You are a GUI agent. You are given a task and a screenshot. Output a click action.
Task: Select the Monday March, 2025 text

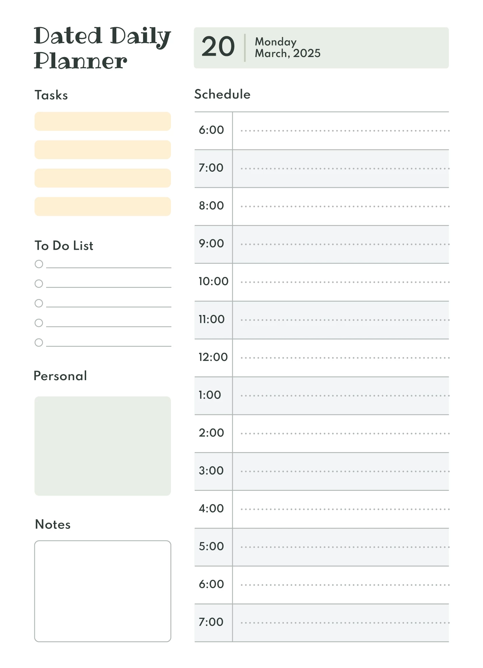[x=287, y=48]
